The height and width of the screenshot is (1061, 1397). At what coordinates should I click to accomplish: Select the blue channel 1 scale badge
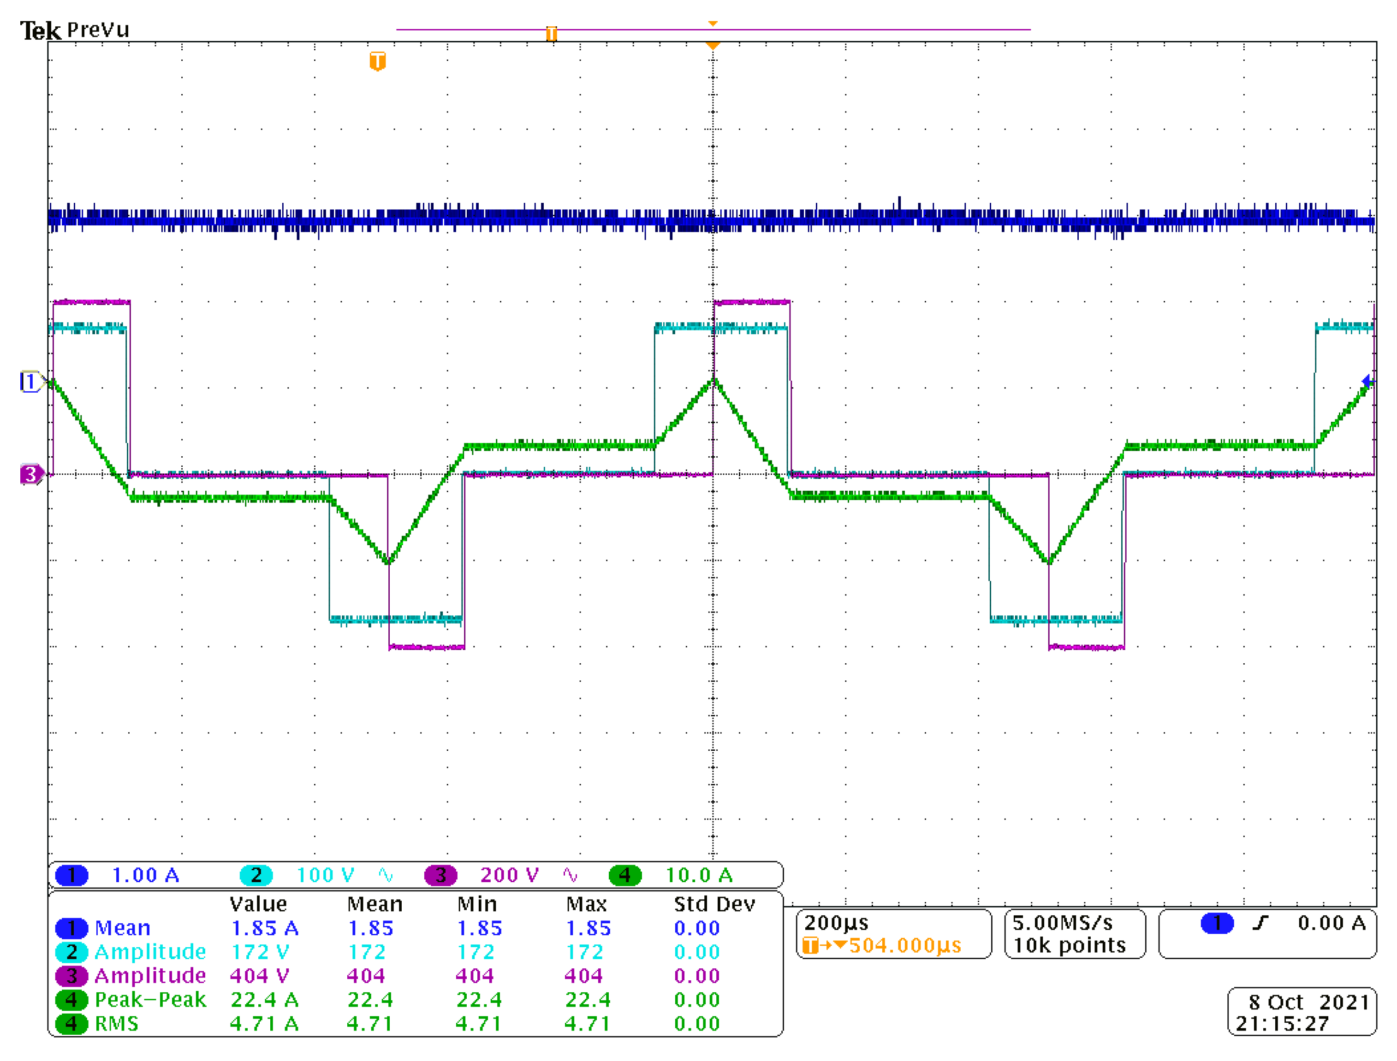71,875
